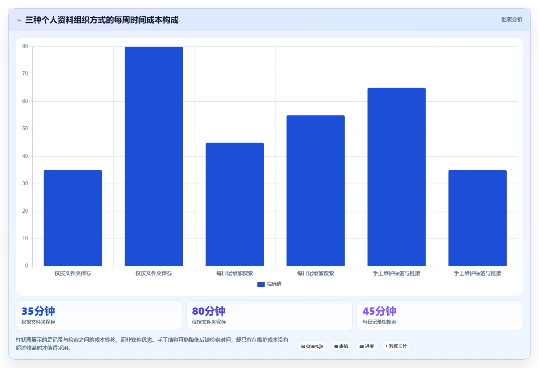Select the Chart.js tag pill
539x368 pixels.
[312, 346]
